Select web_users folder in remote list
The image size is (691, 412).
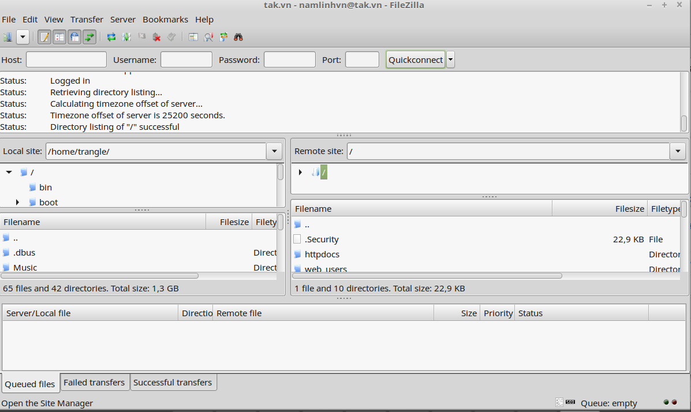326,268
